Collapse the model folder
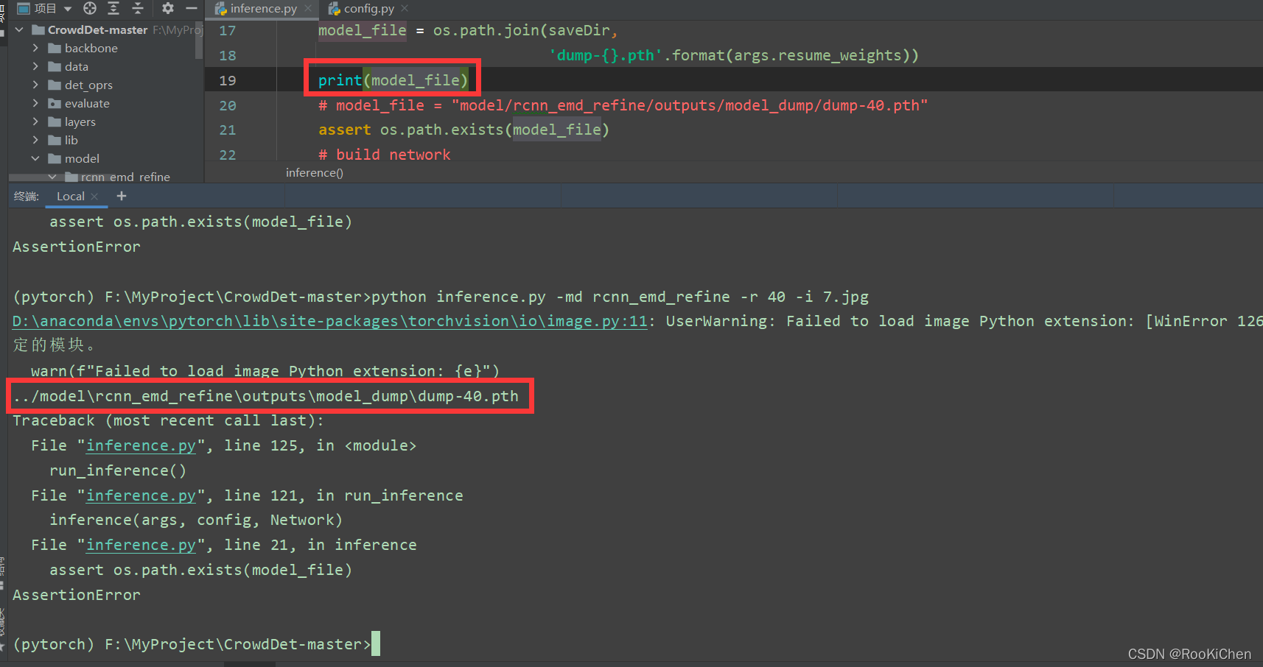 click(x=35, y=158)
